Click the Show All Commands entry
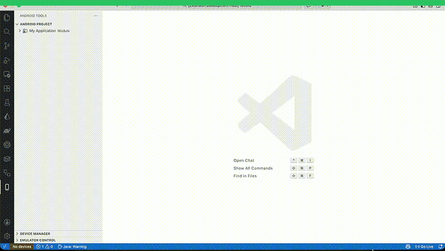445x251 pixels. pyautogui.click(x=253, y=168)
